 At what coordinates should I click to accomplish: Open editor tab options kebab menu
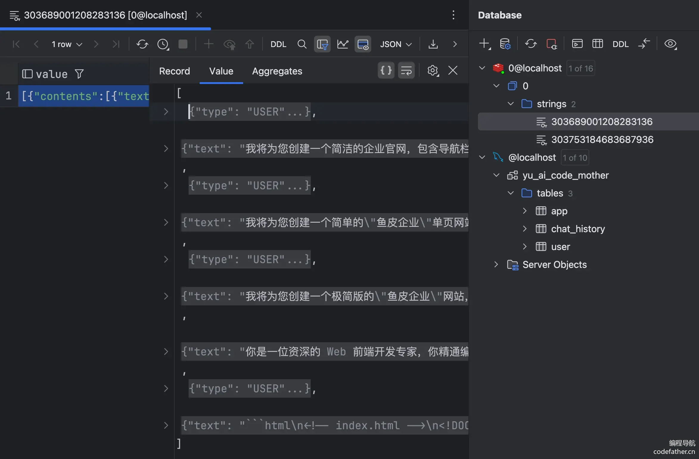[x=453, y=15]
